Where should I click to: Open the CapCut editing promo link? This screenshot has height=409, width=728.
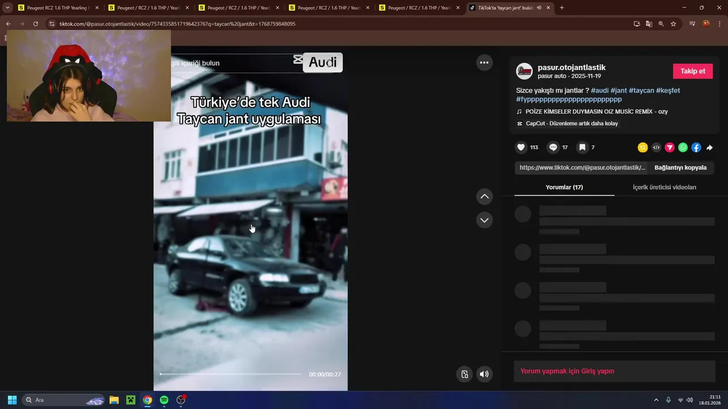pos(567,123)
